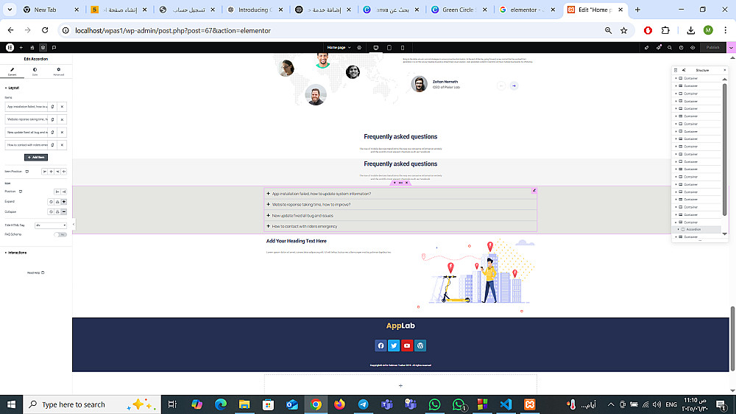Open the site settings icon in top bar

pos(32,47)
